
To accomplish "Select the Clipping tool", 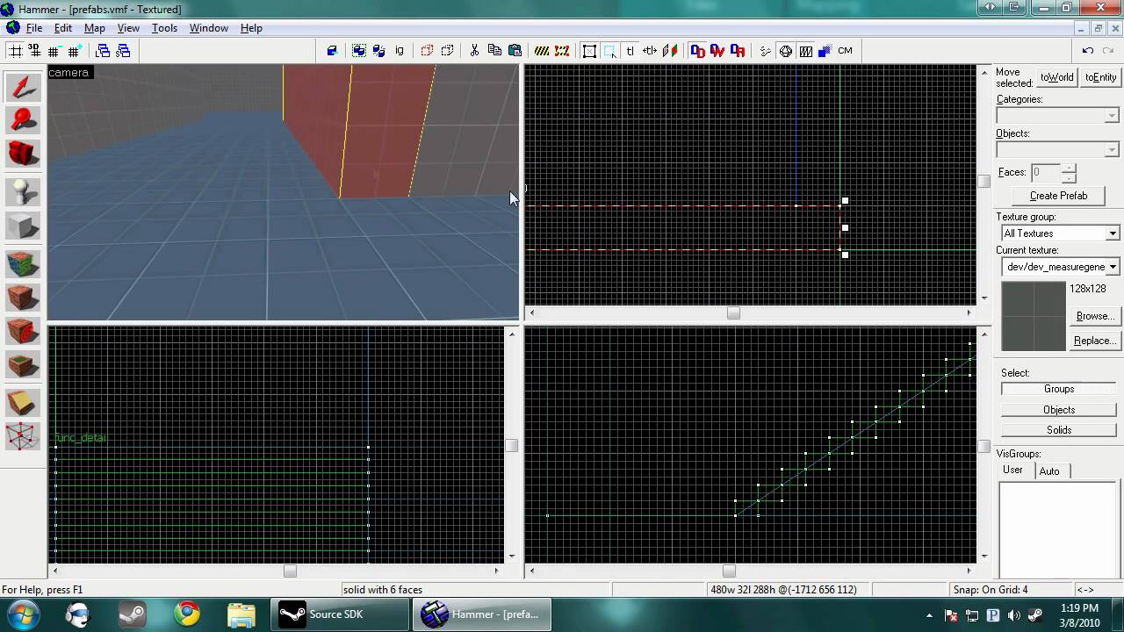I will point(23,403).
